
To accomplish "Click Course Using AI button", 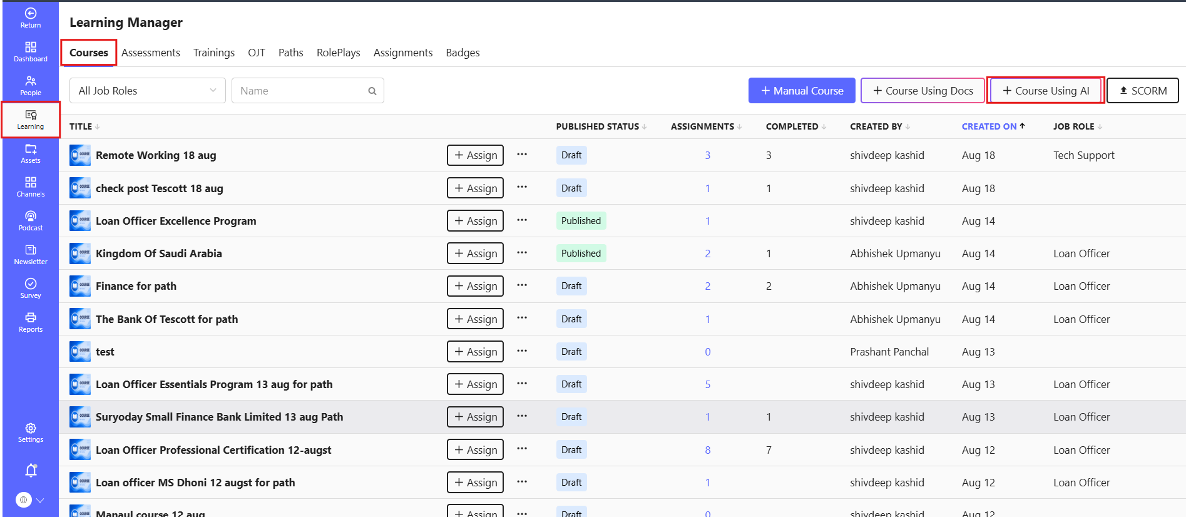I will tap(1046, 91).
